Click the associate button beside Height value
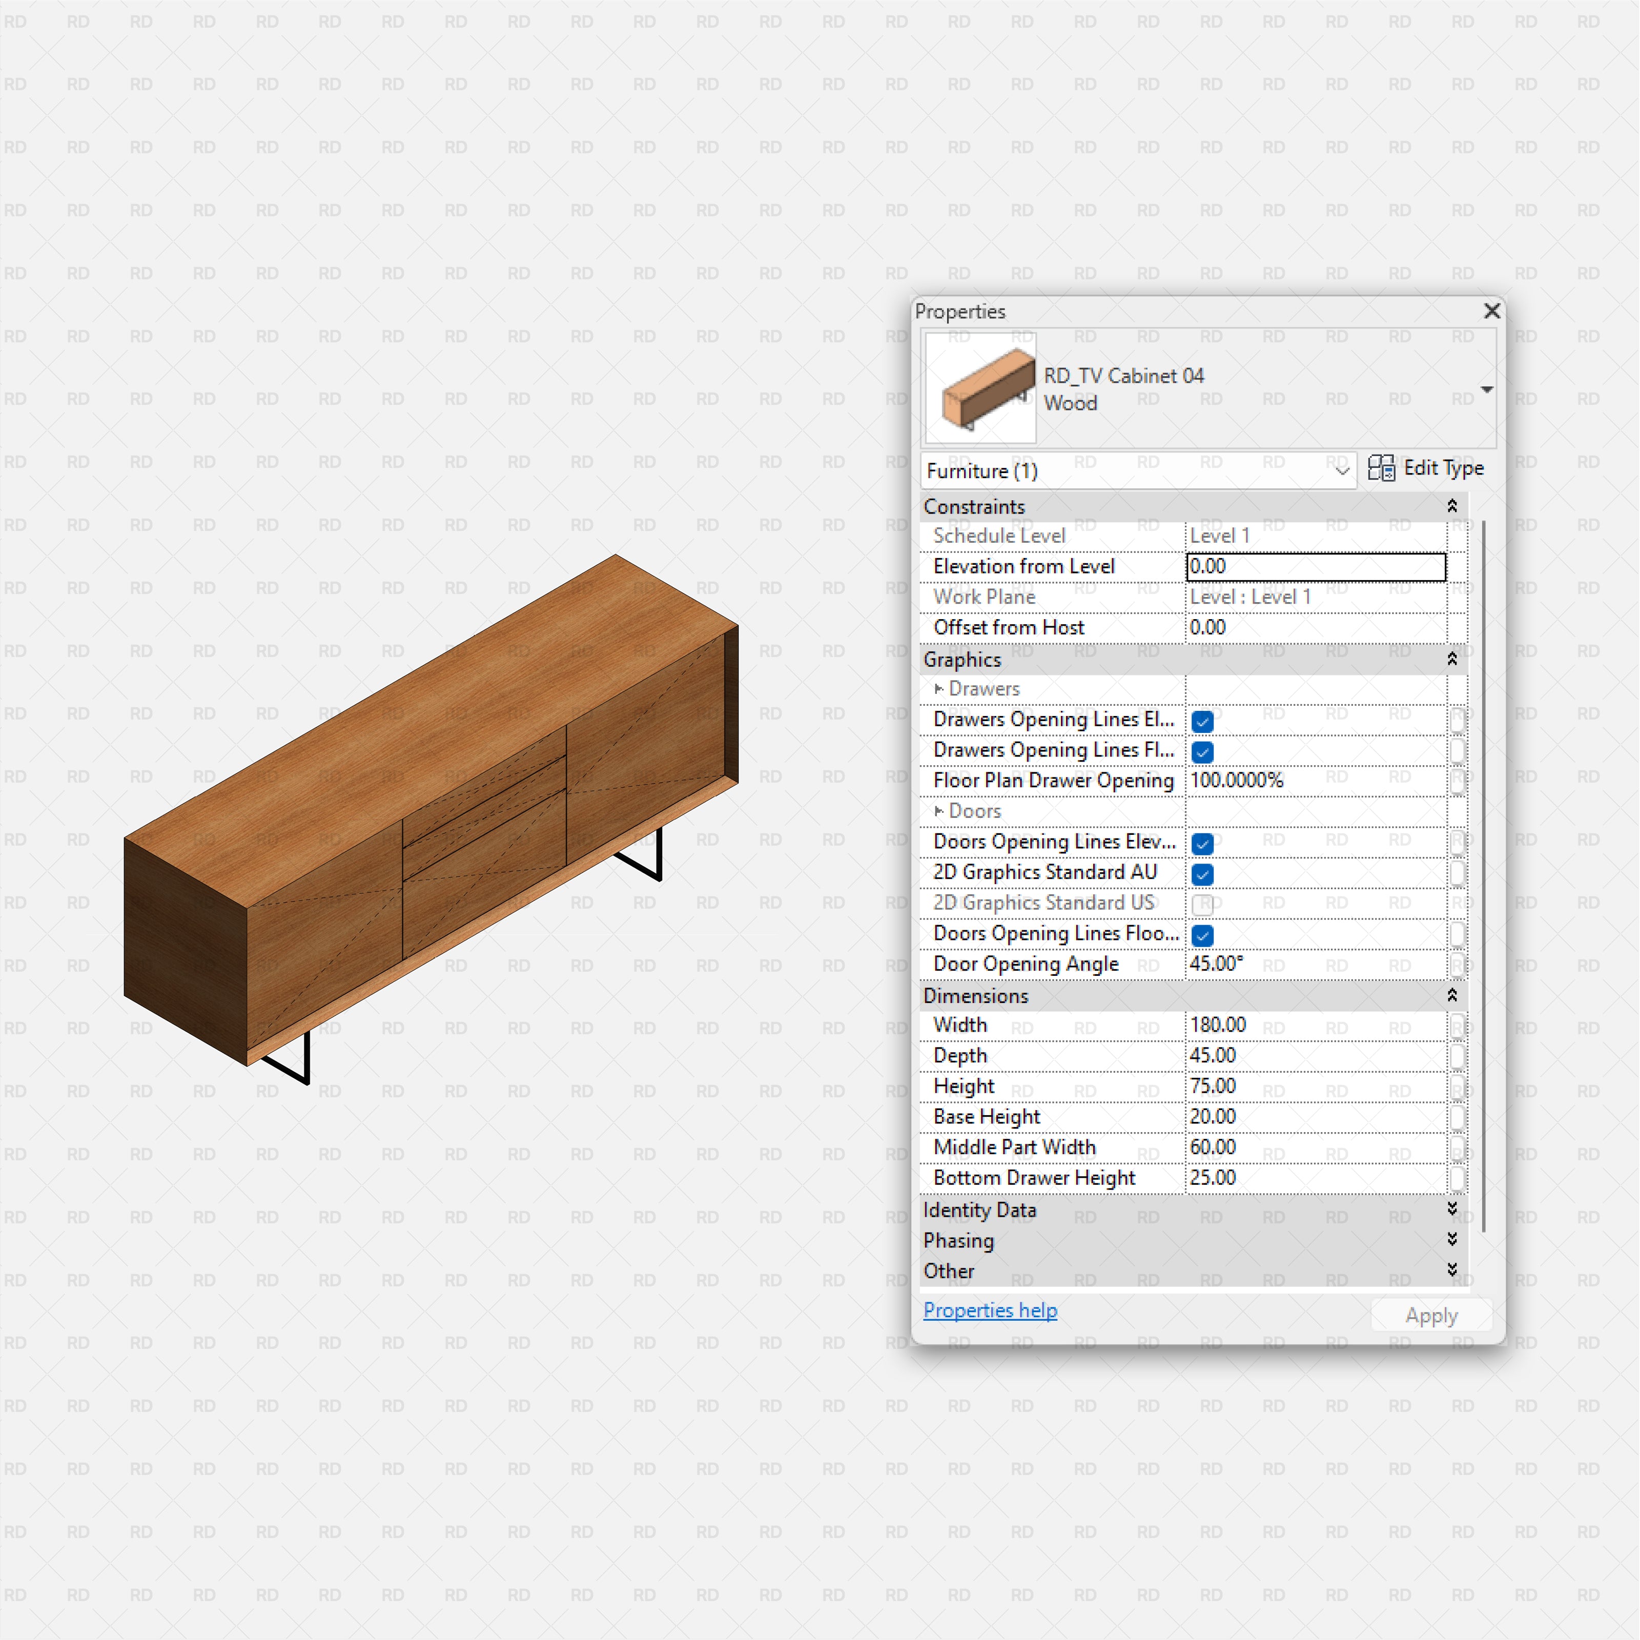 coord(1459,1086)
